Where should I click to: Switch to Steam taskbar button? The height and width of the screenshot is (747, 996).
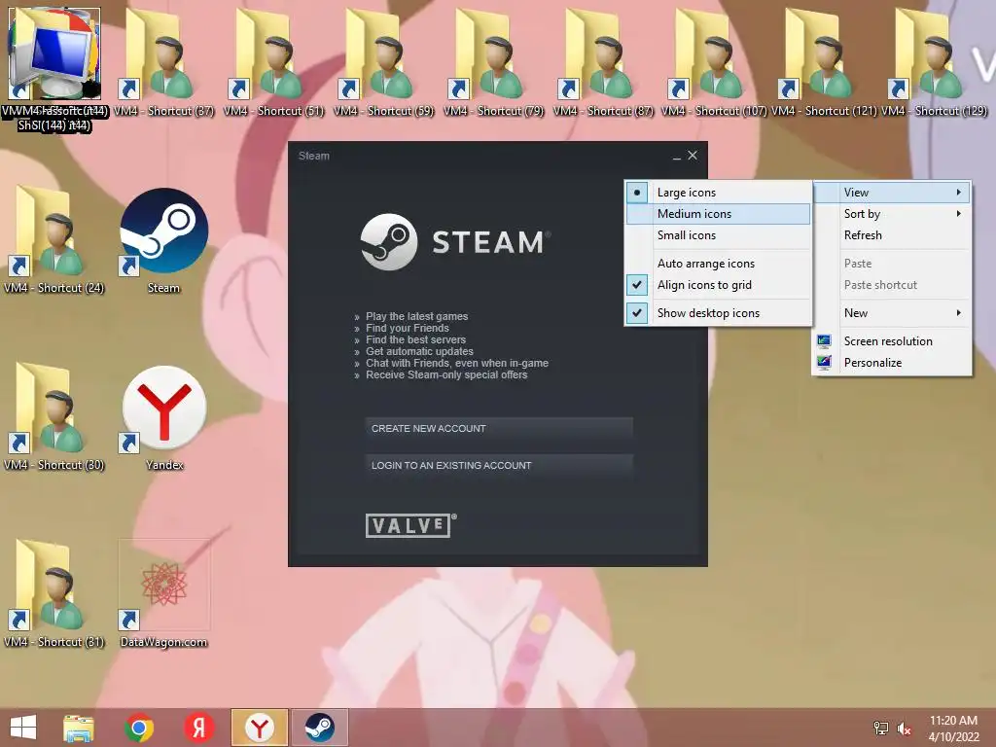pyautogui.click(x=319, y=728)
